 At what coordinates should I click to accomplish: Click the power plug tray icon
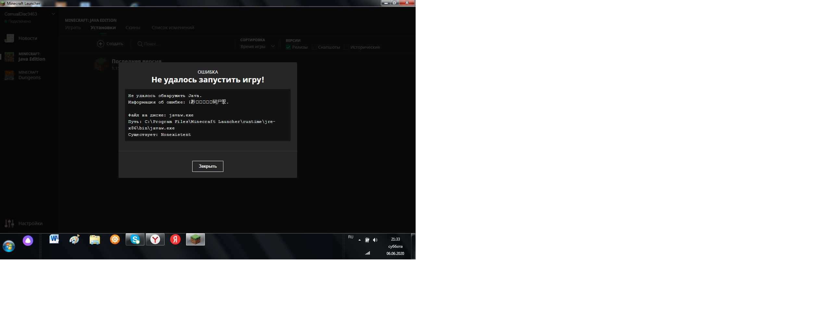367,240
